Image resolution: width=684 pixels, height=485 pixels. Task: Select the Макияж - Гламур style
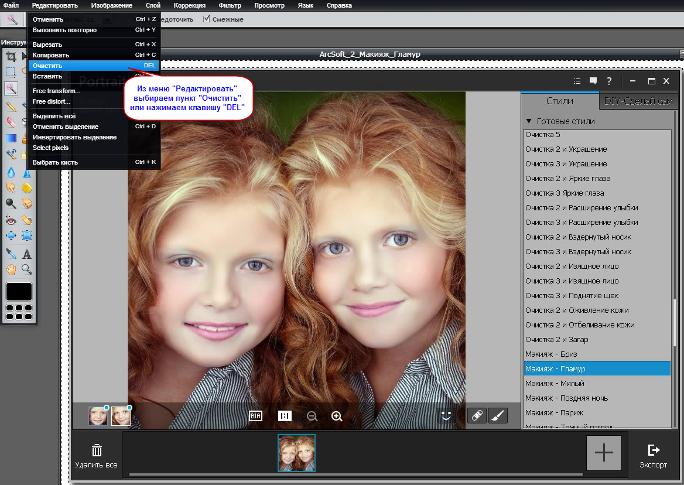click(x=597, y=368)
